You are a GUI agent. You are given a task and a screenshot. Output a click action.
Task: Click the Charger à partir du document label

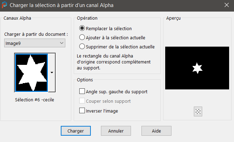click(x=36, y=34)
